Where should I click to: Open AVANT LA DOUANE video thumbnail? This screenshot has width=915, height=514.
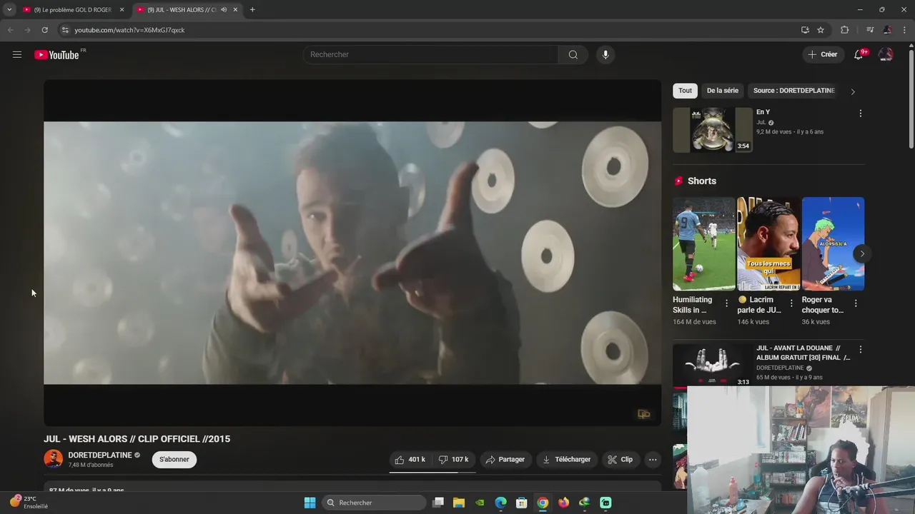pyautogui.click(x=713, y=365)
